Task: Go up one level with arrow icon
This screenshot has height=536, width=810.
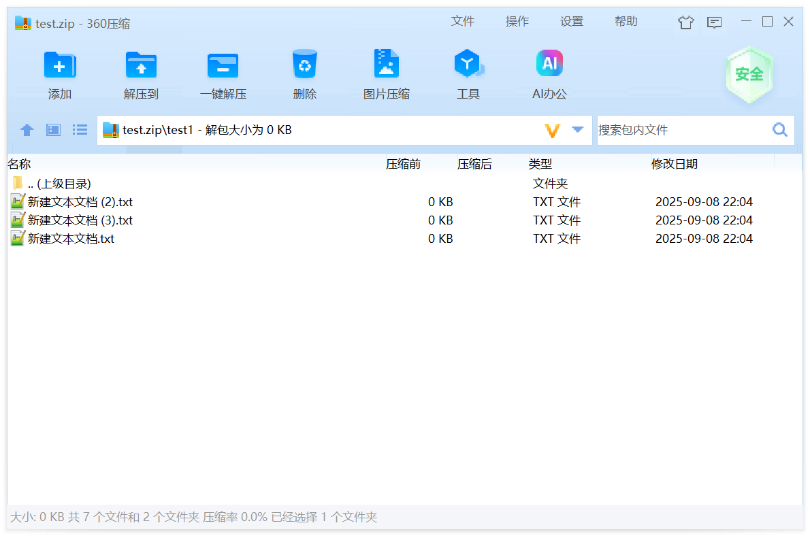Action: click(27, 130)
